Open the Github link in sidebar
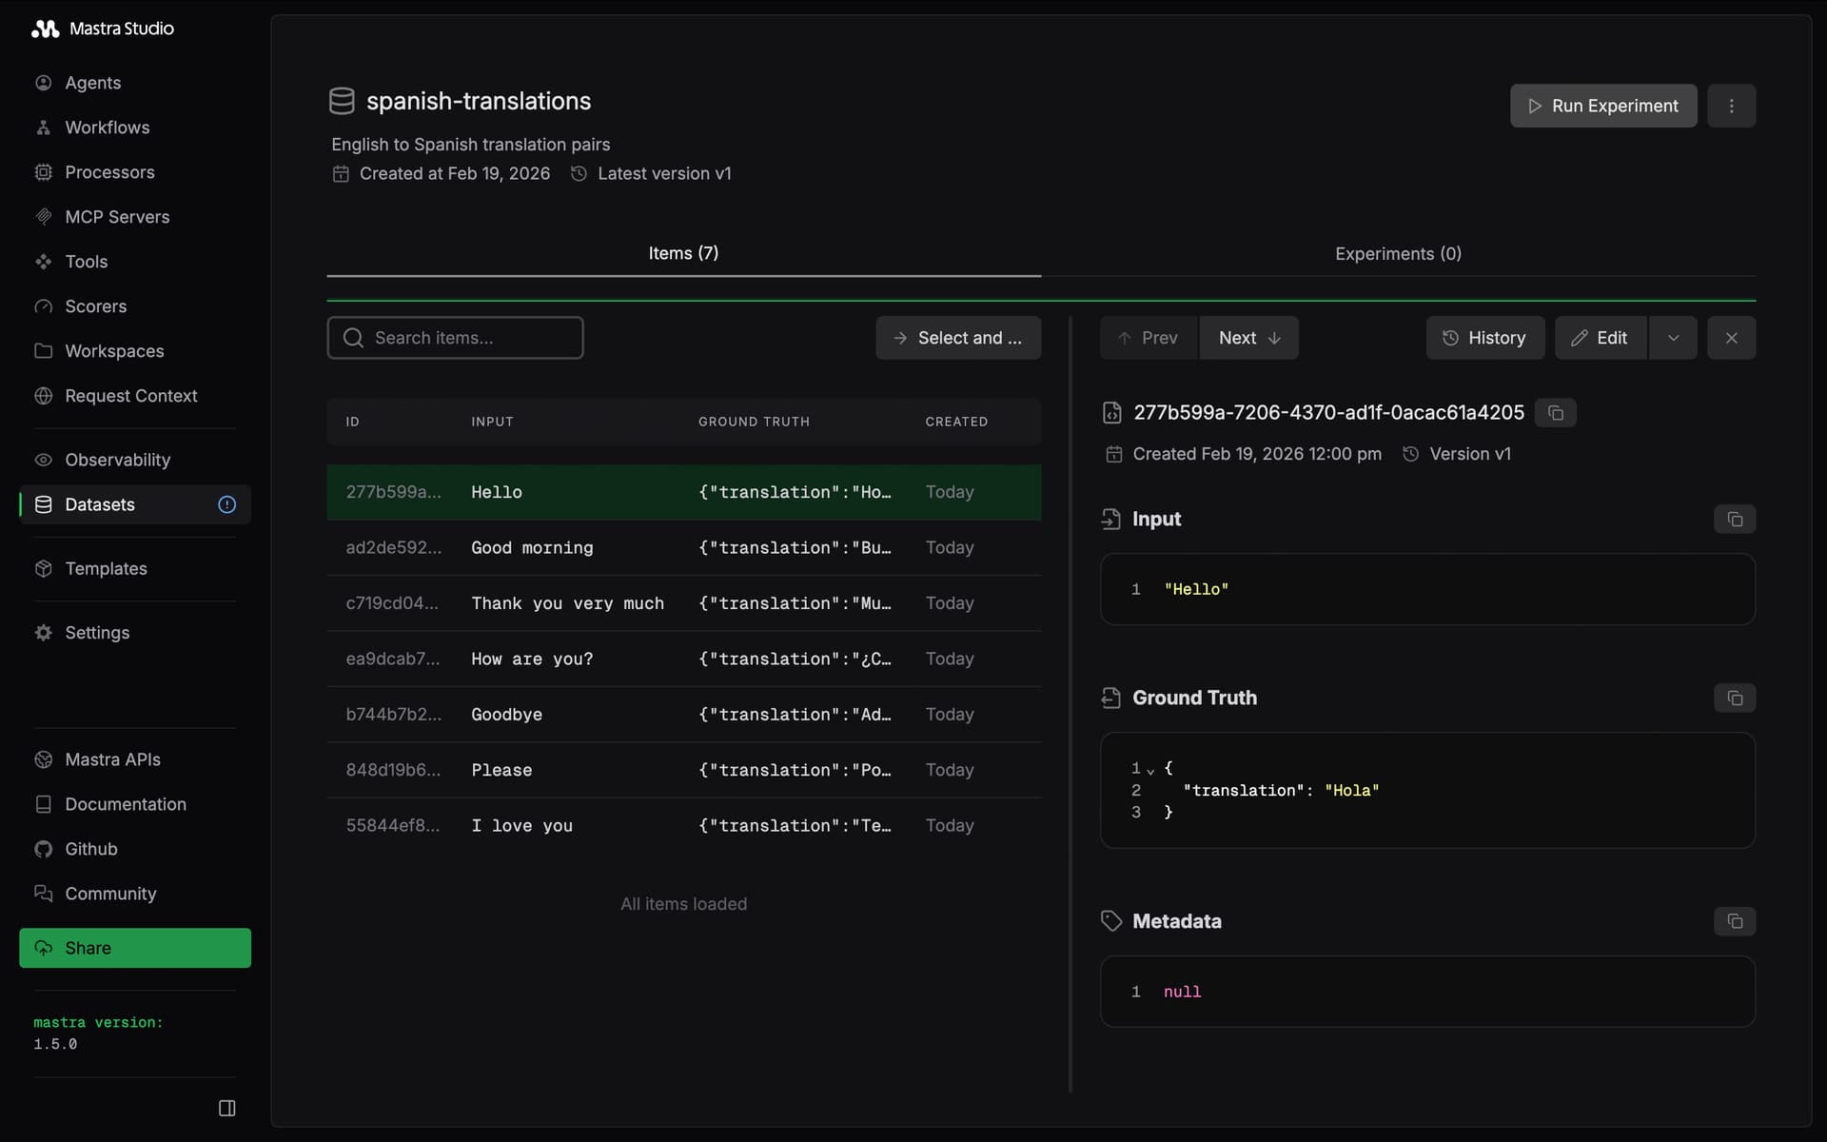Screen dimensions: 1827x1142 click(x=90, y=849)
